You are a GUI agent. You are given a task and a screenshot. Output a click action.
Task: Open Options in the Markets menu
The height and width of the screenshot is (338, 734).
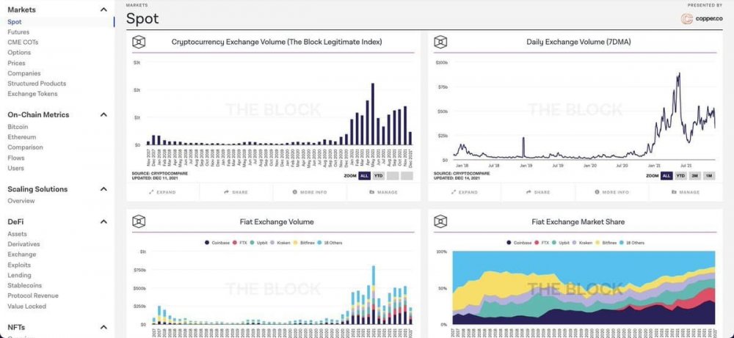(19, 52)
